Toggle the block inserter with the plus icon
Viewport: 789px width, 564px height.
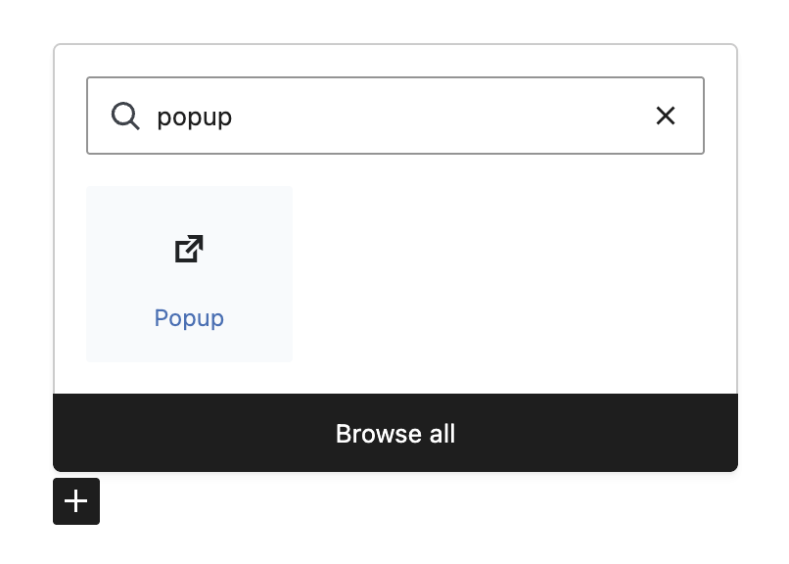click(76, 501)
